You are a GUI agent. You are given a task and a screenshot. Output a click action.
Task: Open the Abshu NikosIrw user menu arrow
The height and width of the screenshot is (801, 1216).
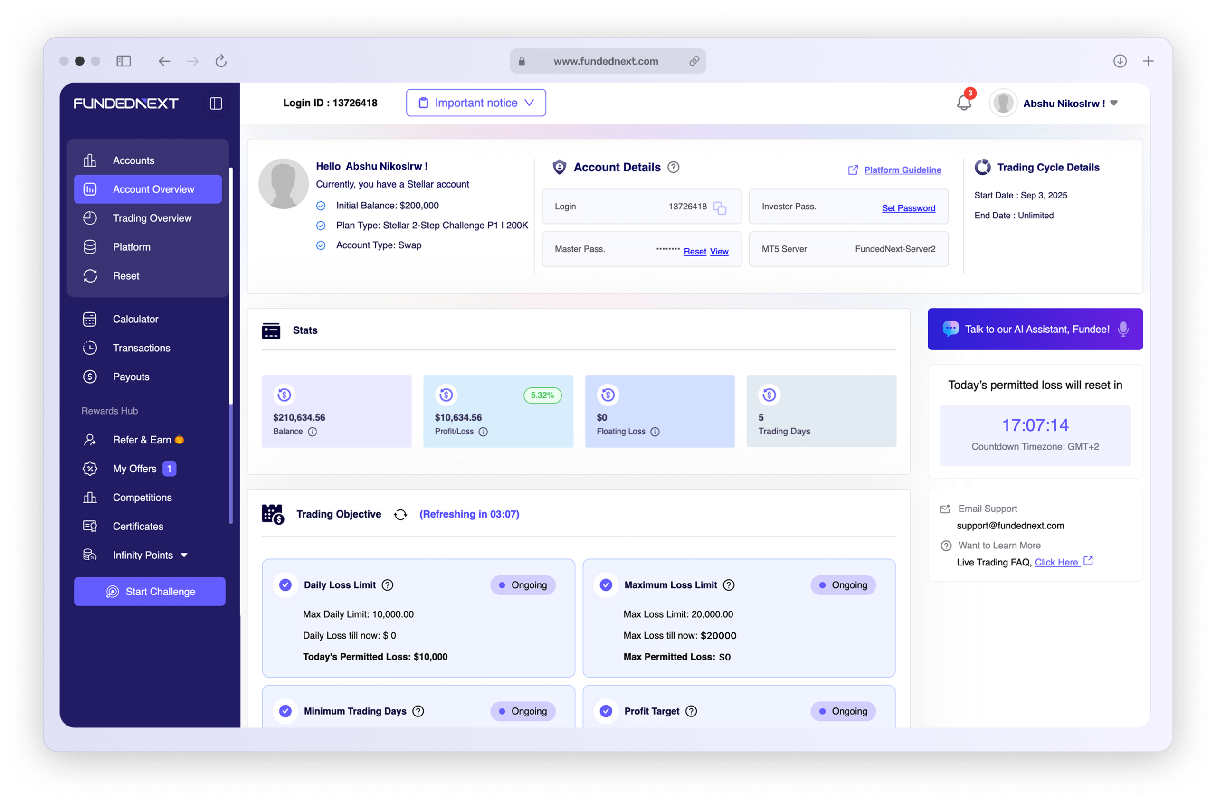(x=1114, y=103)
